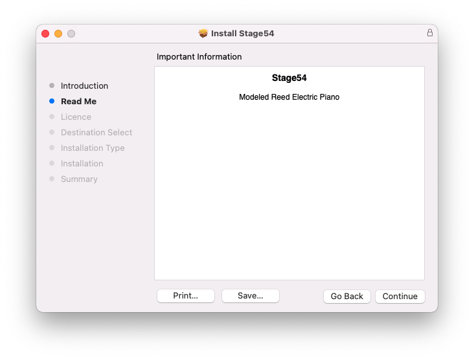
Task: Click the blue bullet beside Read Me
Action: coord(52,101)
